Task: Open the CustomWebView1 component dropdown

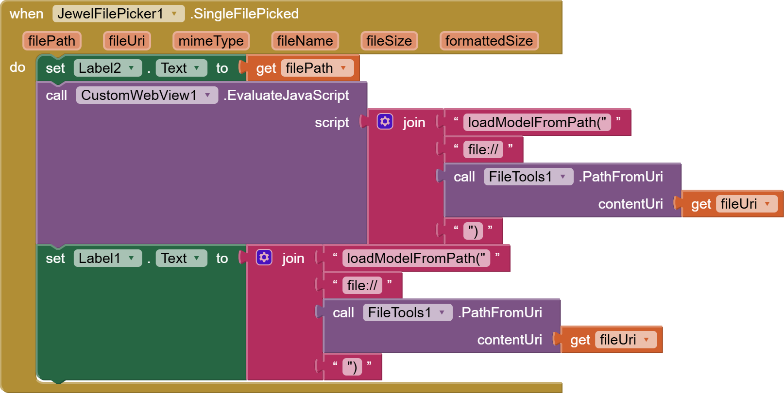Action: [x=207, y=95]
